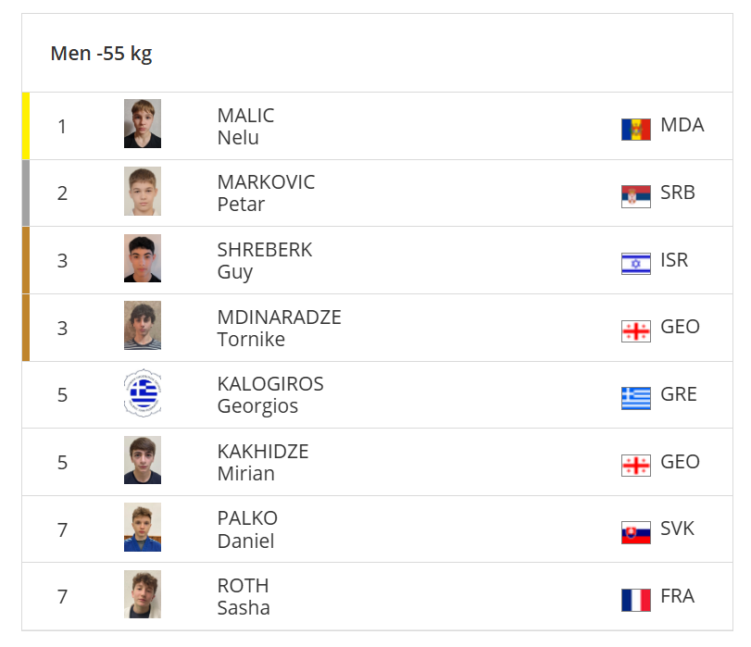Open Daniel Palko's athlete photo
751x647 pixels.
143,528
